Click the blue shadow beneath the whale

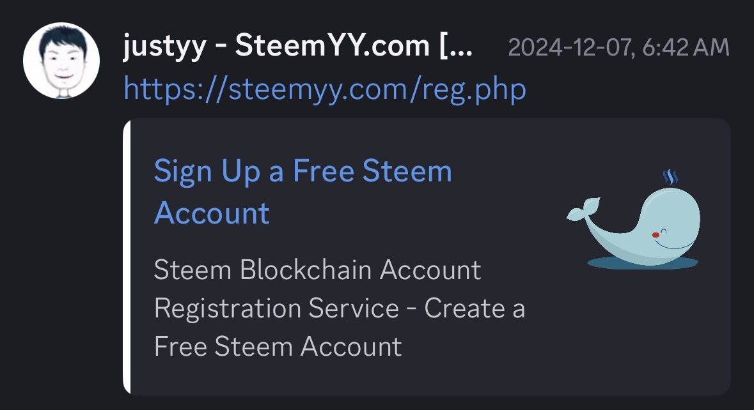643,262
